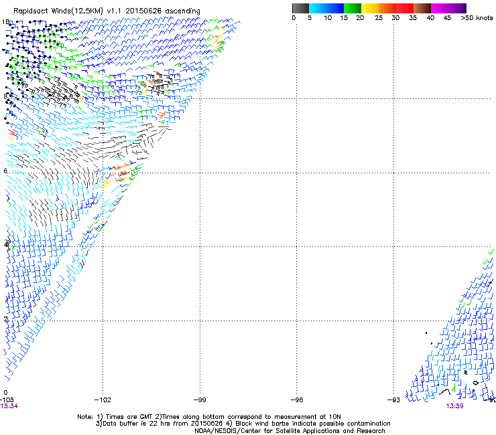Image resolution: width=496 pixels, height=435 pixels.
Task: Click the '3)Data buffer is 22 hrs' note line
Action: click(x=243, y=424)
